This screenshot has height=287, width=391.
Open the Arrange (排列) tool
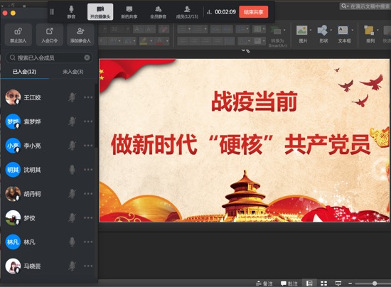(370, 34)
